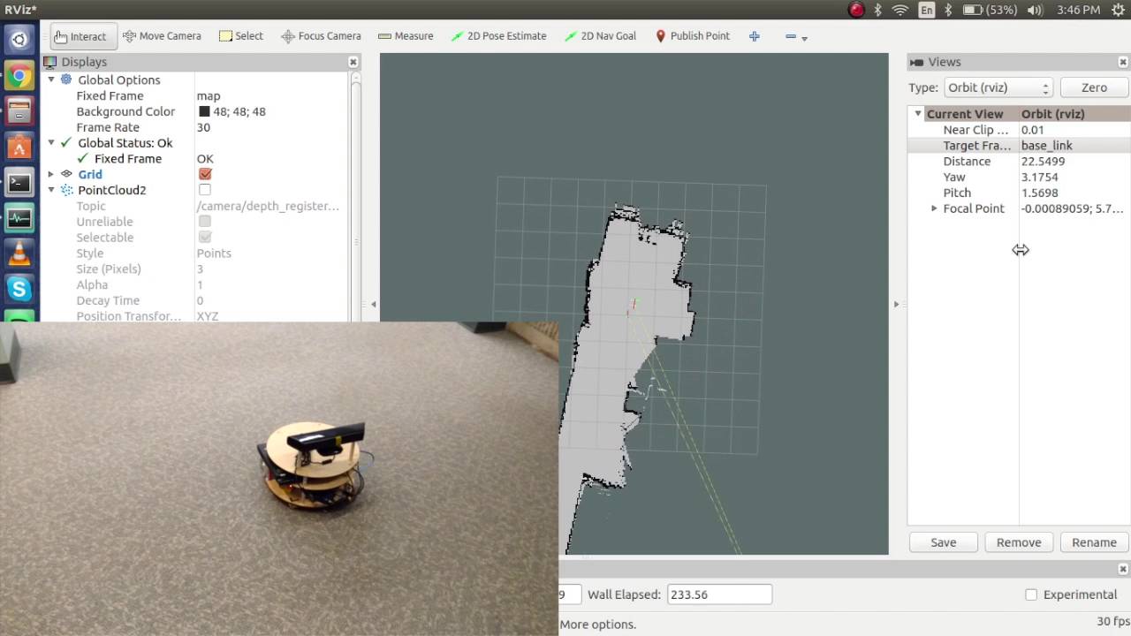Remove the selected view
The height and width of the screenshot is (636, 1131).
coord(1019,542)
